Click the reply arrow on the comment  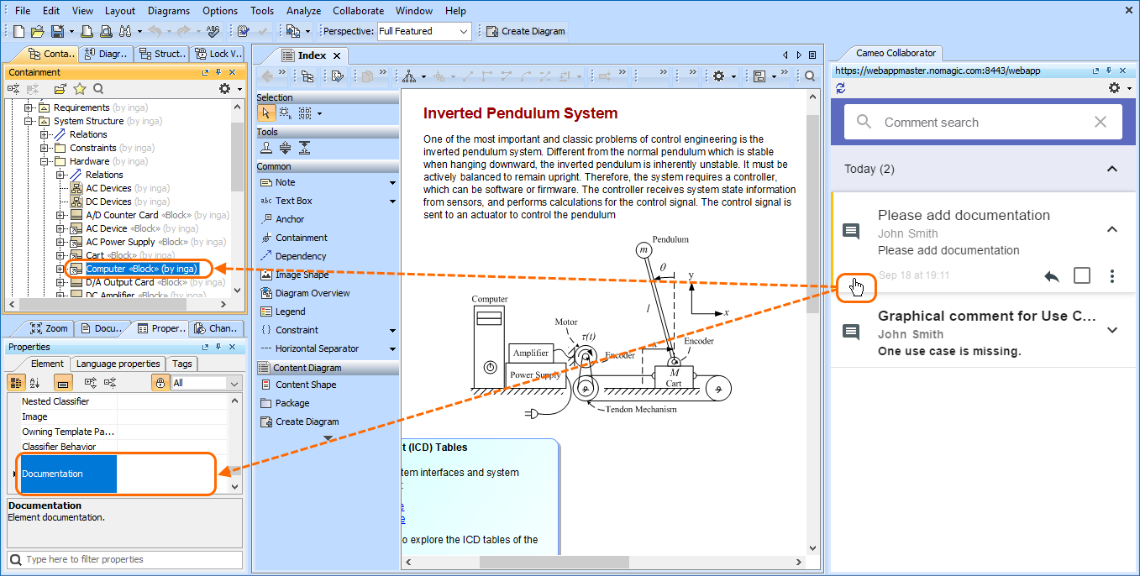pyautogui.click(x=1052, y=276)
